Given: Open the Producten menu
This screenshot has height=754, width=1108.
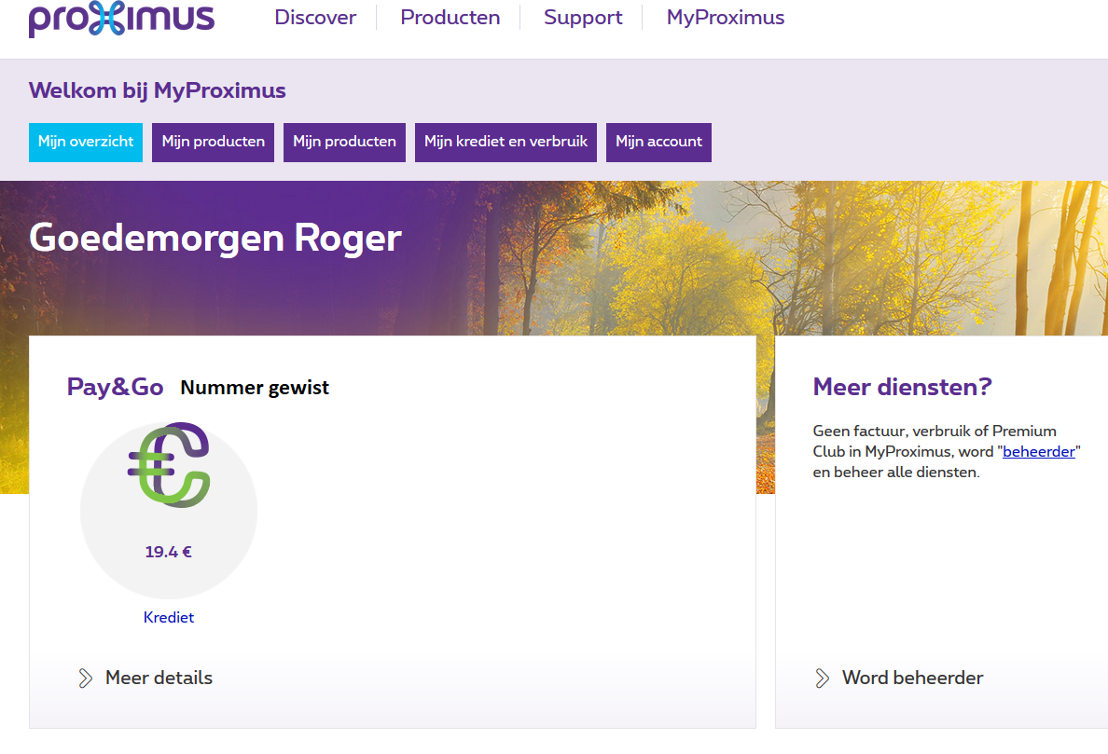Looking at the screenshot, I should point(450,17).
